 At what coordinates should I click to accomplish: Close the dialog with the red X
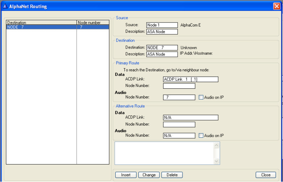tap(276, 6)
